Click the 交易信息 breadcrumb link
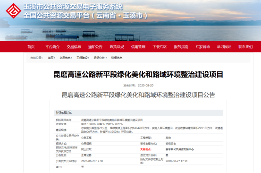261x173 pixels. (65, 58)
